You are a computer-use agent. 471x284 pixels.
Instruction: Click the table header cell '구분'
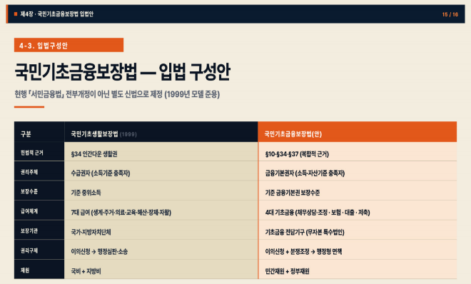coord(39,132)
